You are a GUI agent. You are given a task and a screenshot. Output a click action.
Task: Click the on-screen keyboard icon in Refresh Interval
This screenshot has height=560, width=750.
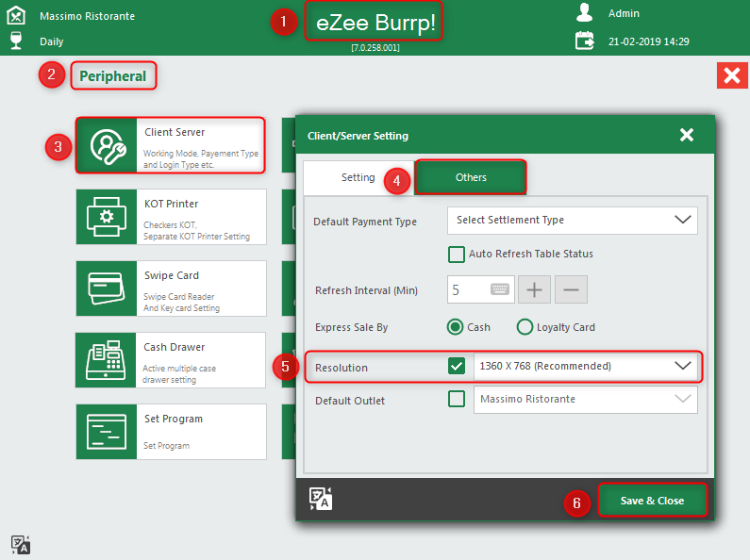click(499, 289)
